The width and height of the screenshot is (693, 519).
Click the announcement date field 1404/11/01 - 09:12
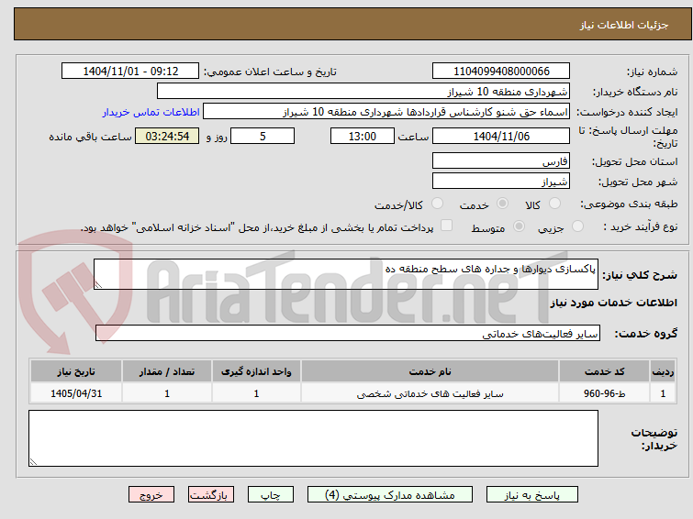[x=130, y=72]
